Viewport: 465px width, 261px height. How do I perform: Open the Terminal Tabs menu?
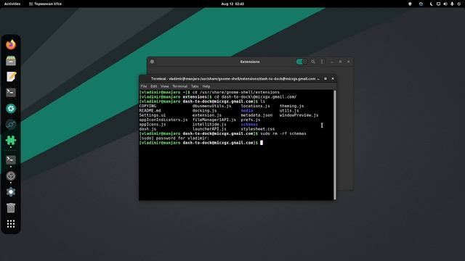pos(195,86)
